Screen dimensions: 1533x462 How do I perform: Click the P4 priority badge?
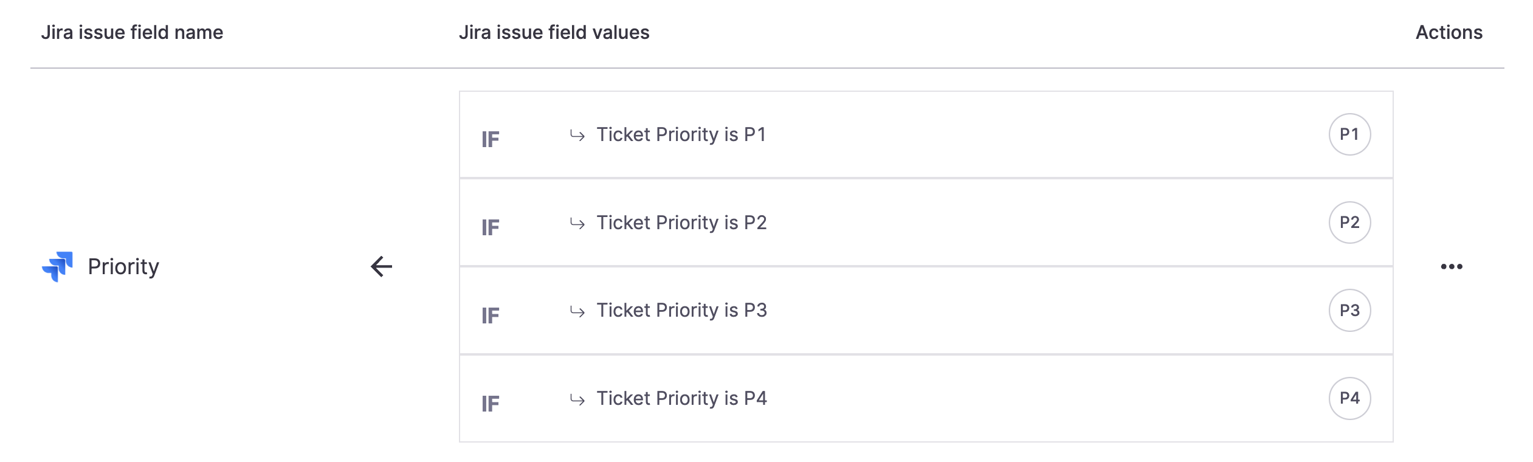(1349, 398)
